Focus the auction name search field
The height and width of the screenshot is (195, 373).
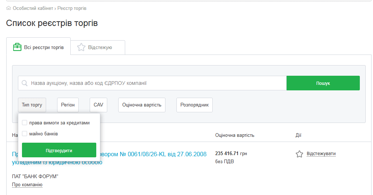(x=157, y=83)
